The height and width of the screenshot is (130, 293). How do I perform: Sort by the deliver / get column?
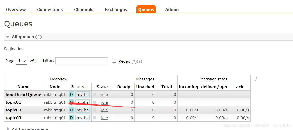point(214,87)
